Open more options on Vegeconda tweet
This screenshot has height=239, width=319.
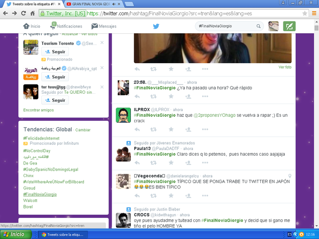coord(205,195)
